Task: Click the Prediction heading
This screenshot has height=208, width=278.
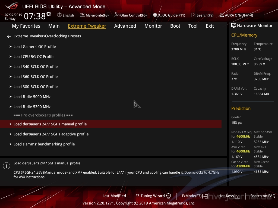Action: 241,108
